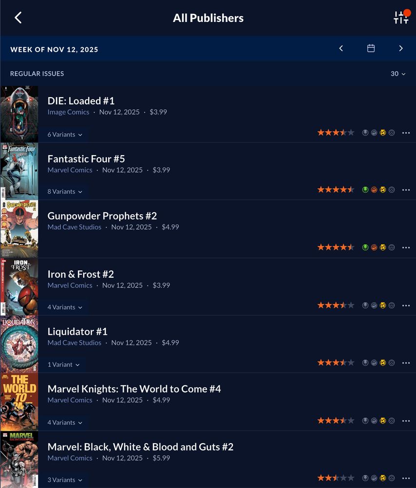Click read icon on Black, White & Blood #2
Screen dimensions: 416x488
coord(383,478)
